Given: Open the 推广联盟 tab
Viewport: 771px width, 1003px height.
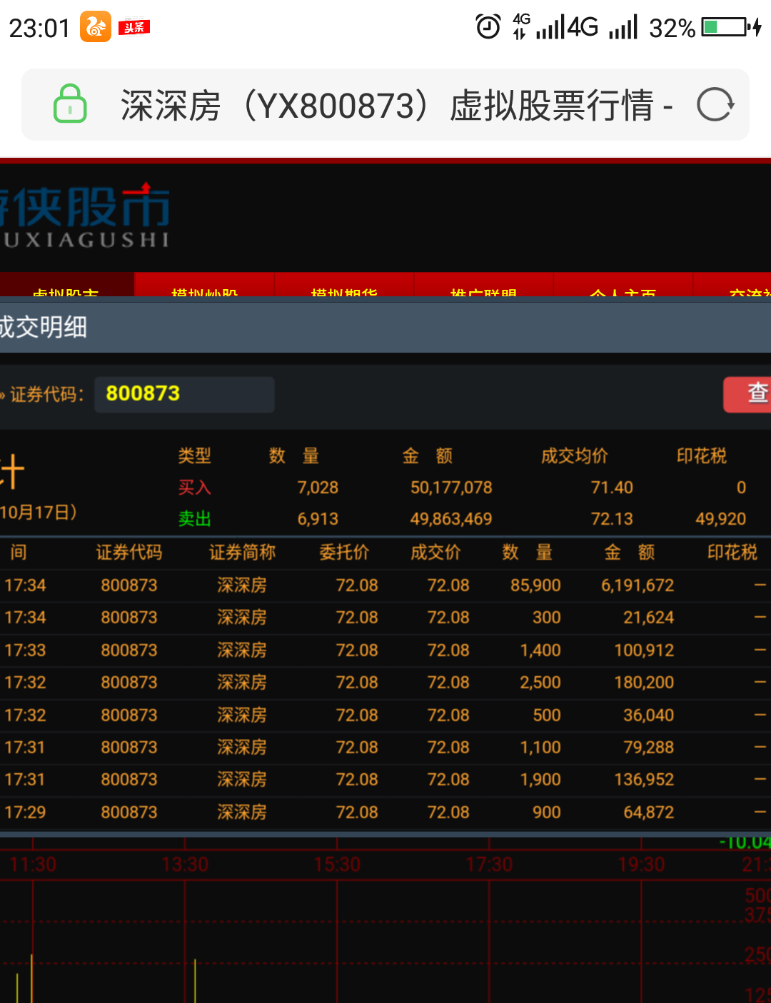Looking at the screenshot, I should pos(483,288).
